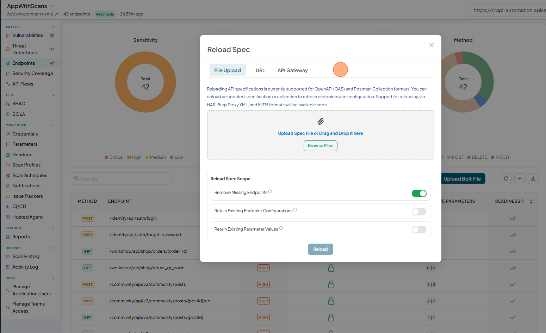Image resolution: width=546 pixels, height=333 pixels.
Task: Collapse the ANALYZE sidebar section
Action: coord(54,27)
